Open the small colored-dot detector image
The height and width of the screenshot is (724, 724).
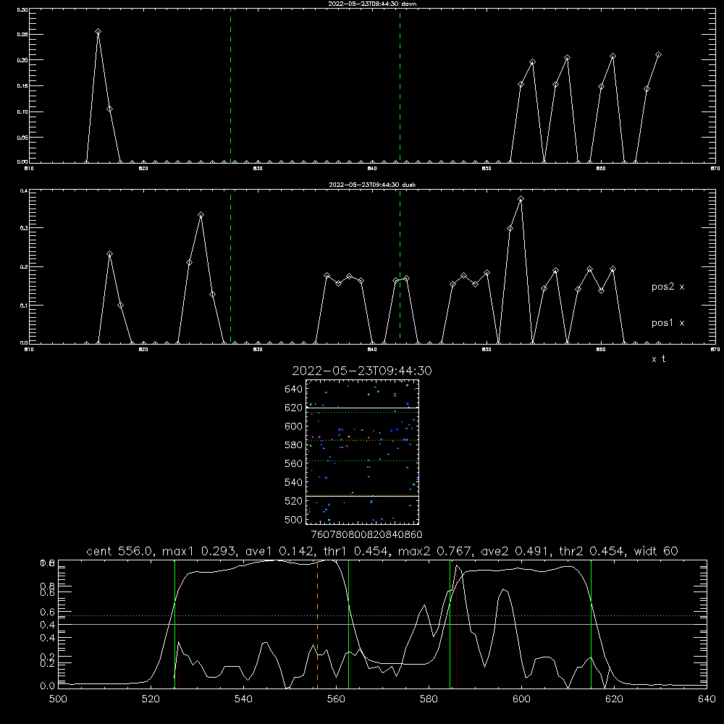(x=363, y=452)
